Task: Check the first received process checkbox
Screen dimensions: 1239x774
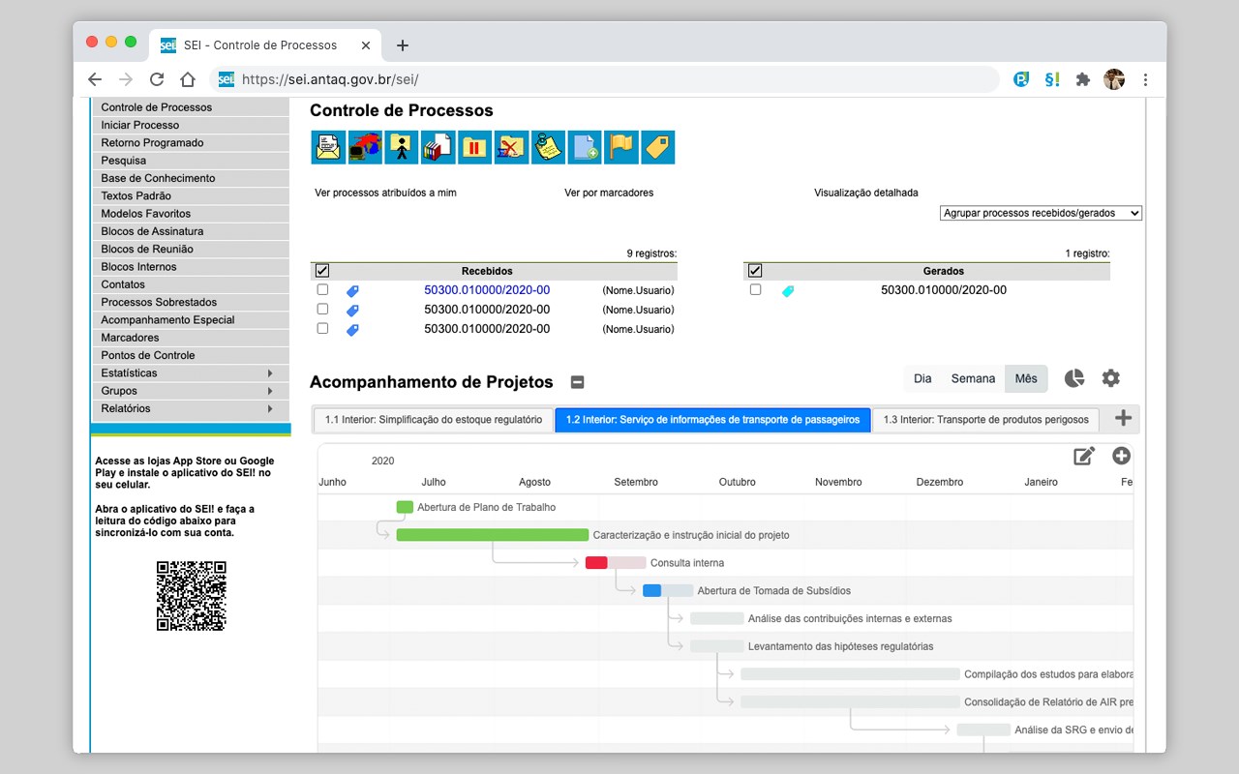Action: [322, 289]
